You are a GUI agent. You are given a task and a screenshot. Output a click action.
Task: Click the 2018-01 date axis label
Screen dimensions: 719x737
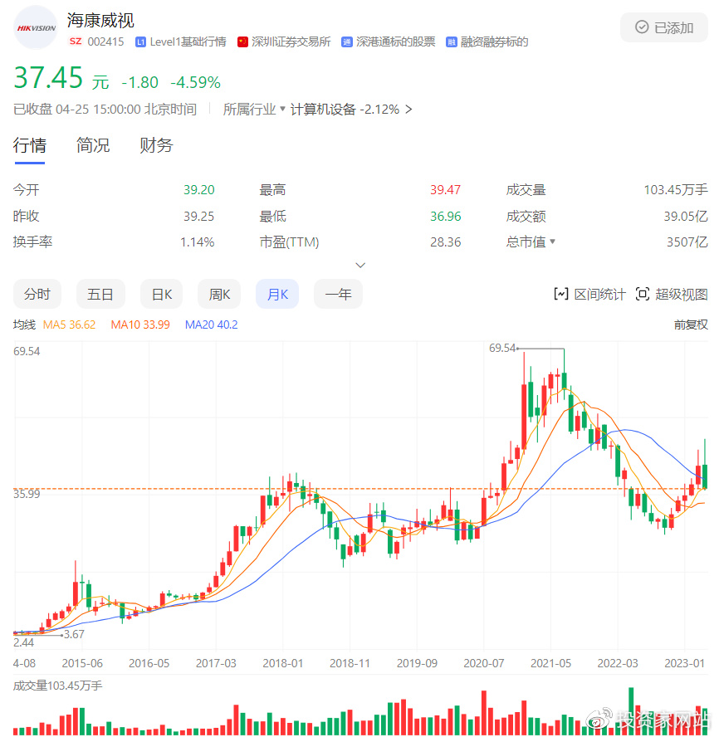tap(282, 663)
